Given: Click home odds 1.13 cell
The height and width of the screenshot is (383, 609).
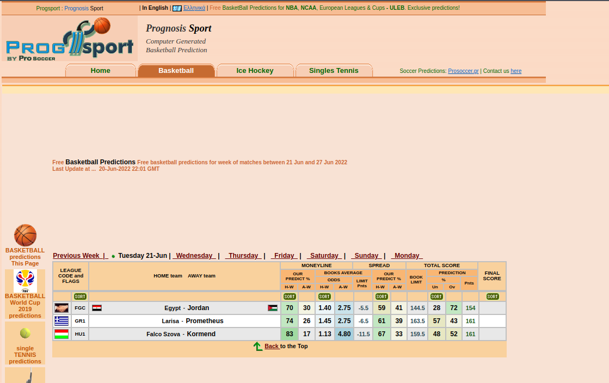Looking at the screenshot, I should (325, 334).
